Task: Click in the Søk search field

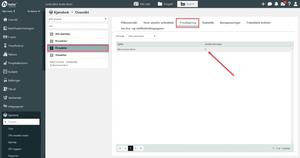Action: tap(78, 26)
